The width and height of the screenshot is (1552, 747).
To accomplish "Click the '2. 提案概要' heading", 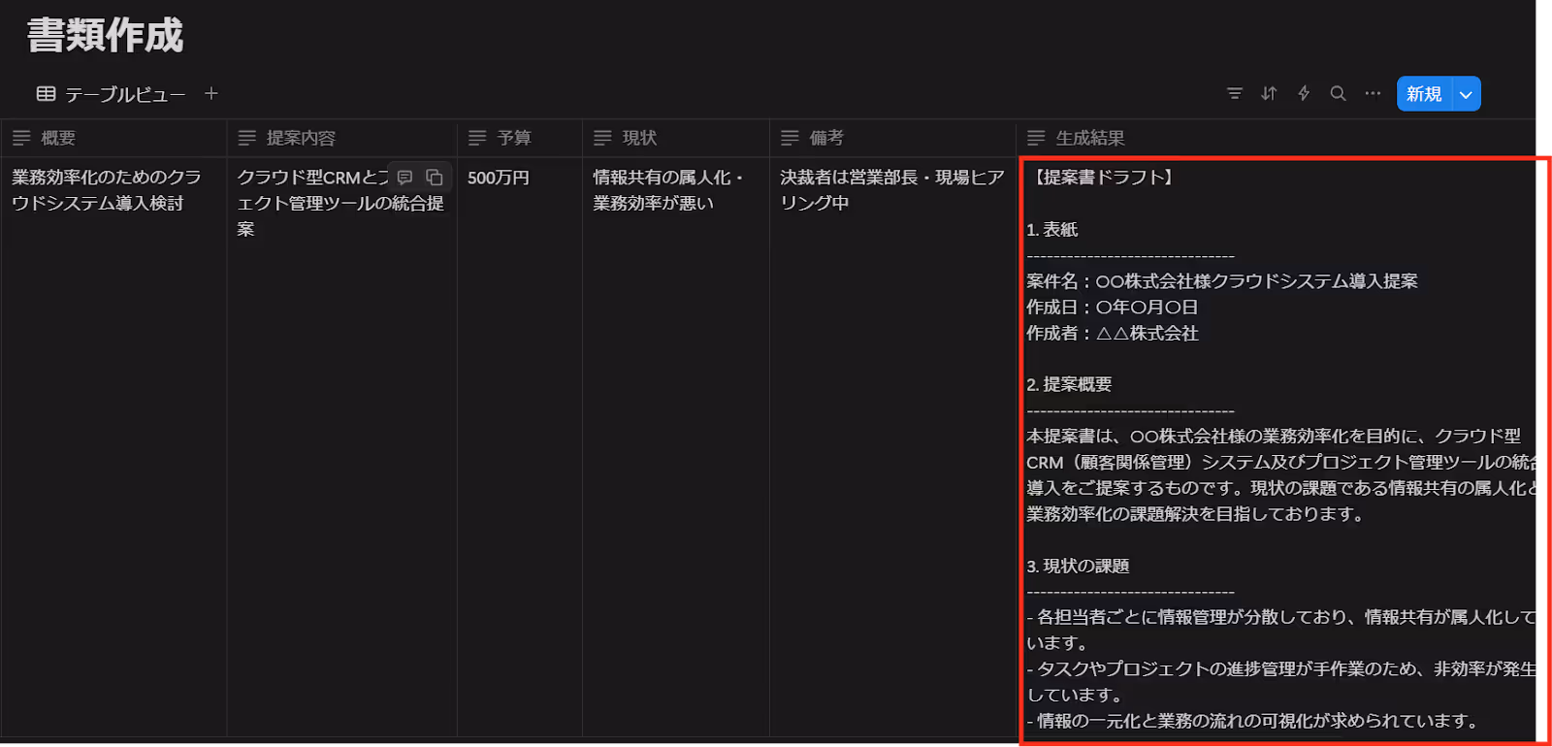I will click(x=1069, y=385).
